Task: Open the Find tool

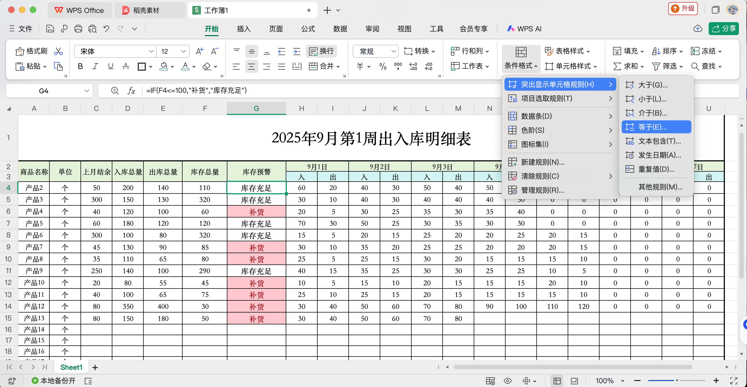Action: (707, 66)
